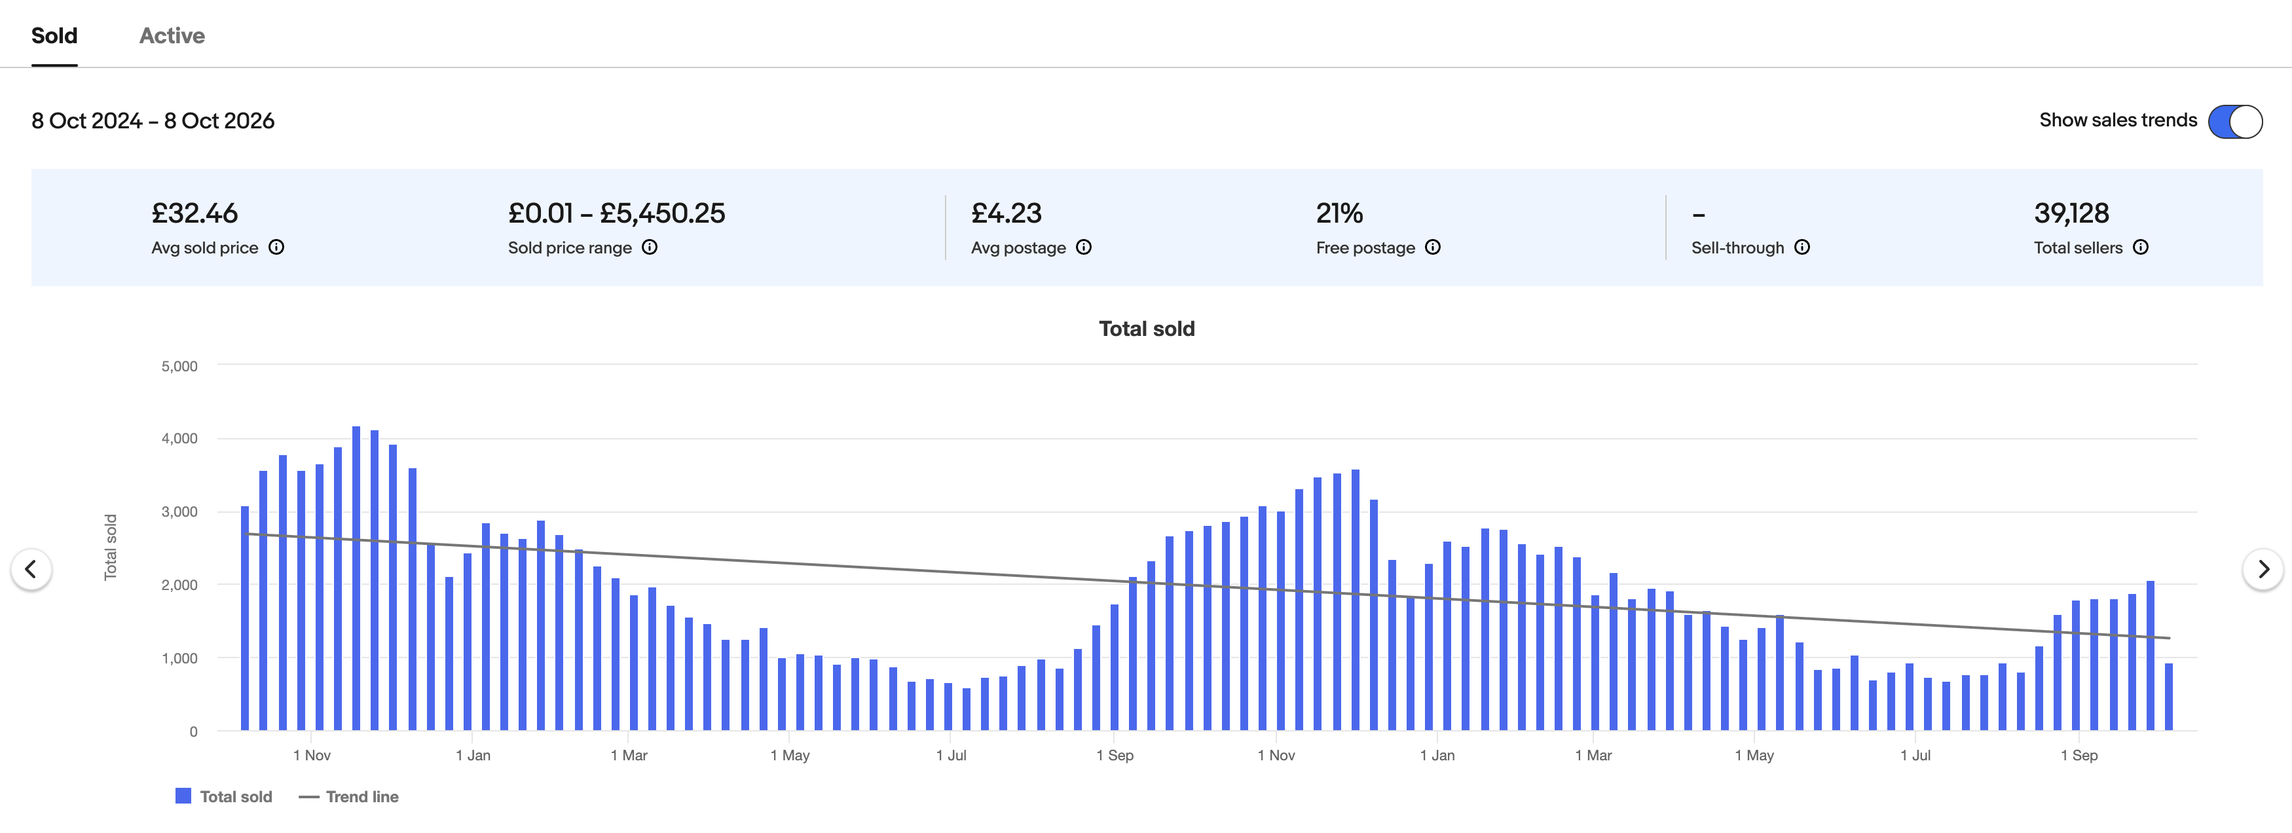
Task: Open the Total sellers info icon
Action: (2141, 248)
